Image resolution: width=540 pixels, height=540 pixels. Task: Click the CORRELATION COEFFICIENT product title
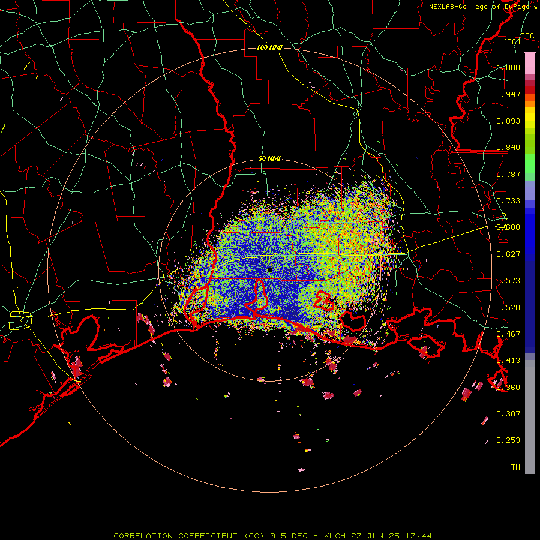point(175,536)
